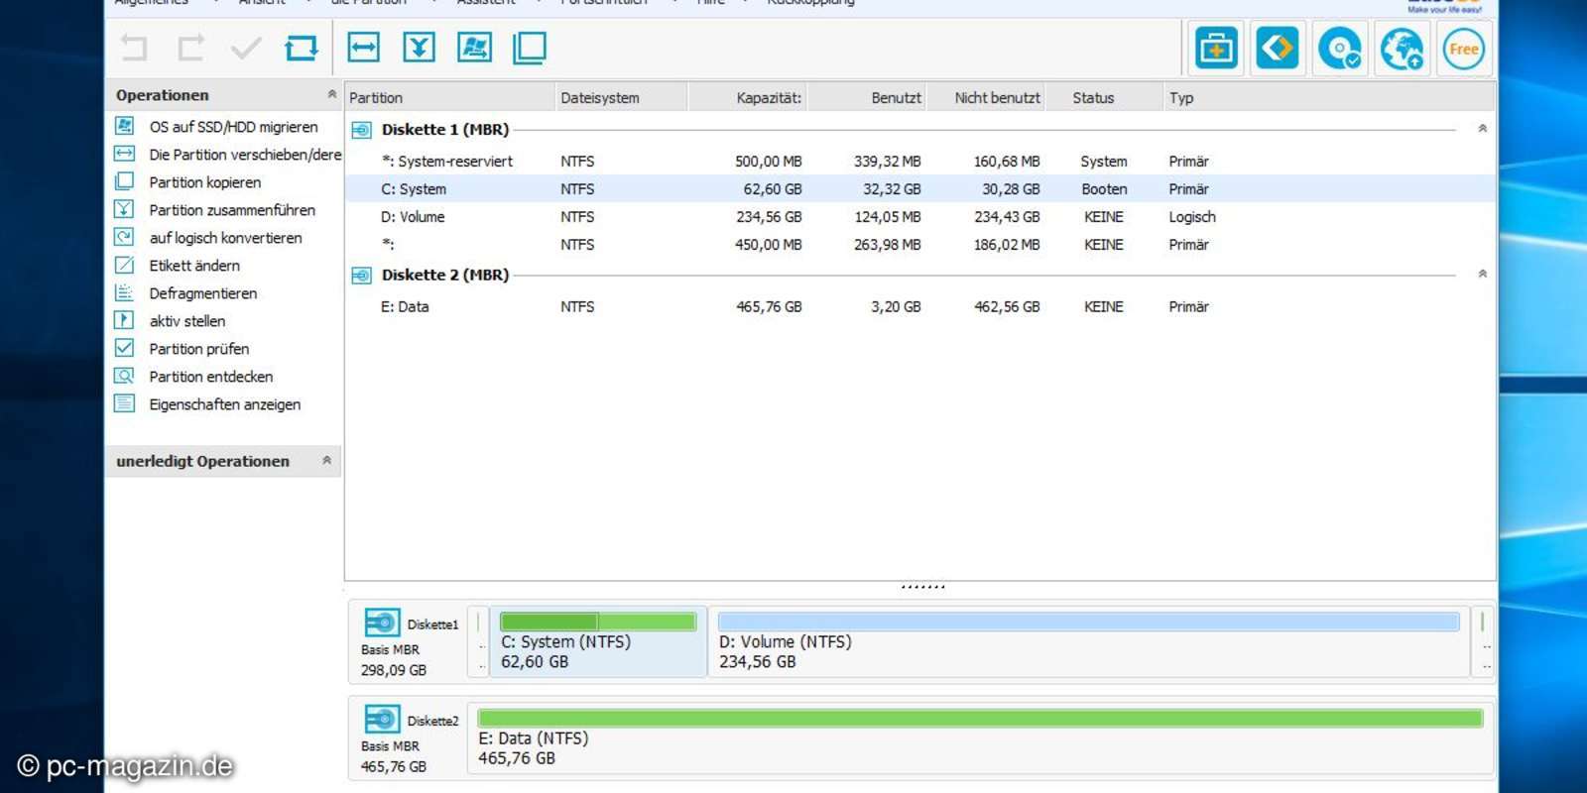Click the merge partitions toolbar icon
The width and height of the screenshot is (1587, 793).
pyautogui.click(x=420, y=48)
